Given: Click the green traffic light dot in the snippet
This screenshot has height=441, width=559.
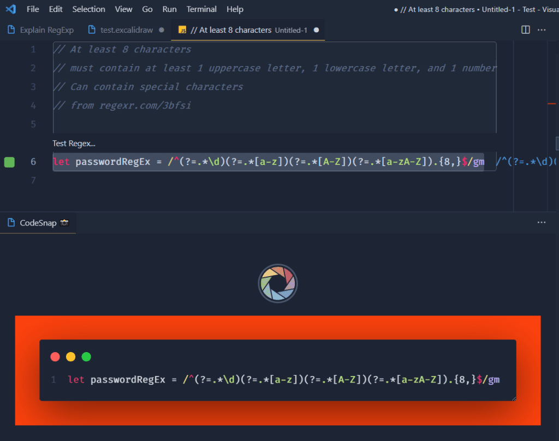Looking at the screenshot, I should [86, 356].
